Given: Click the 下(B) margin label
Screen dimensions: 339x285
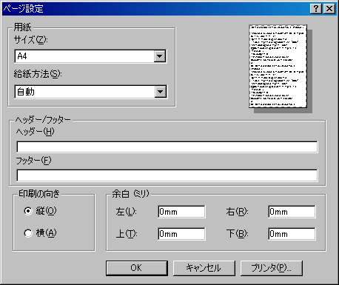Looking at the screenshot, I should tap(237, 234).
